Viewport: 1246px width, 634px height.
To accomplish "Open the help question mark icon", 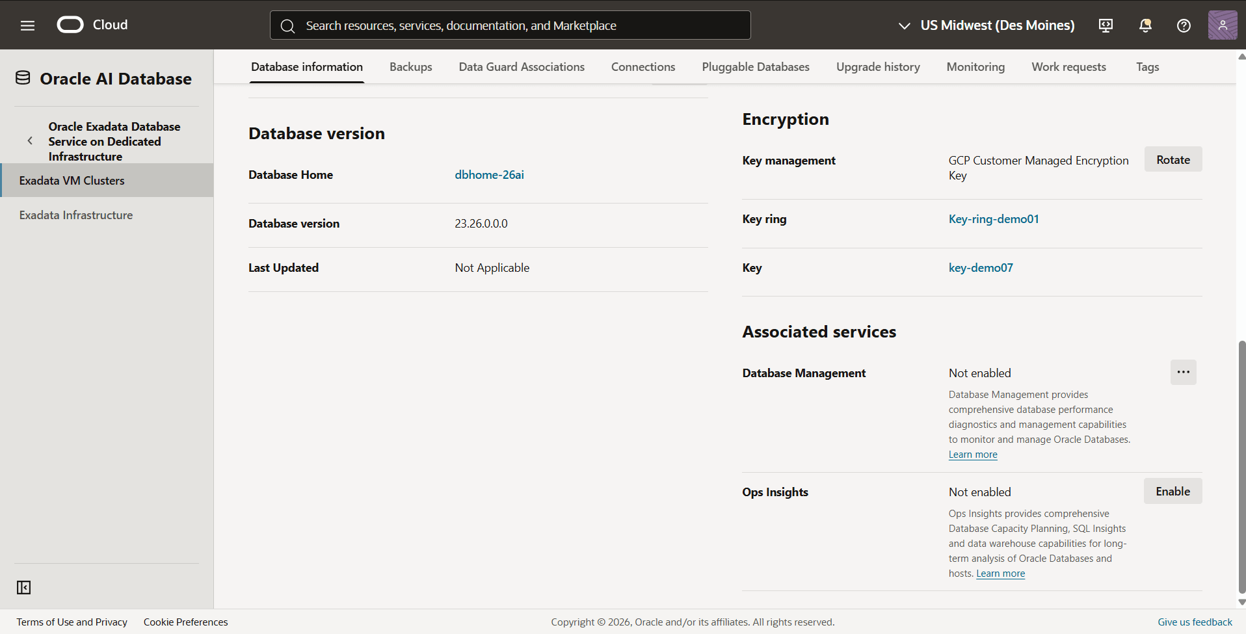I will (1184, 25).
